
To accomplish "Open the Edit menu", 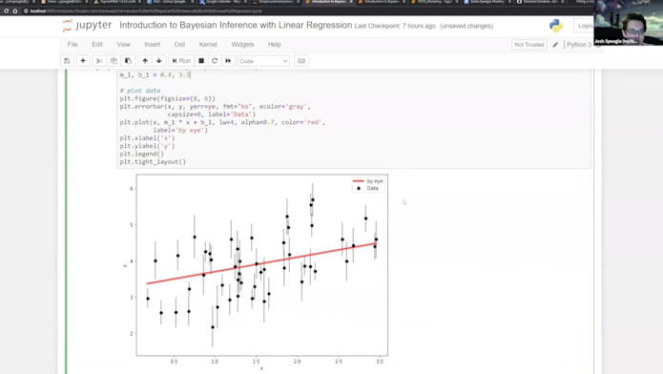I will (x=97, y=45).
